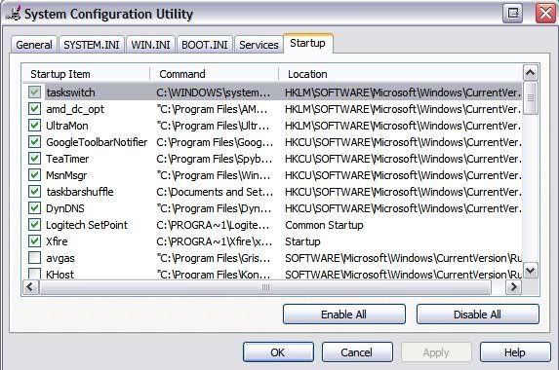Click the vertical scrollbar thumb
This screenshot has height=370, width=559.
[530, 97]
